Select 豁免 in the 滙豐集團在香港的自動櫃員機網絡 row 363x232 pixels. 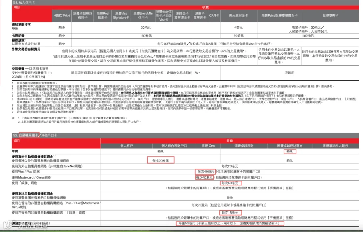pos(229,197)
